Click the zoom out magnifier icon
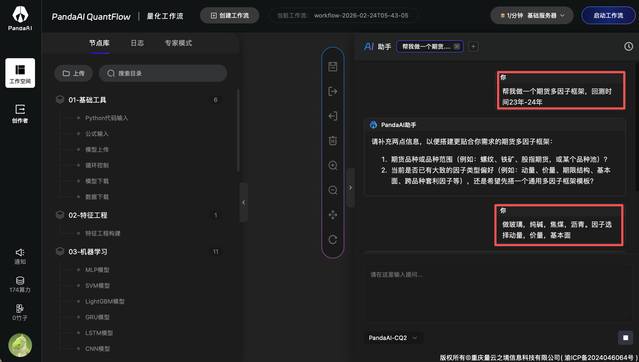Screen dimensions: 639x362 [x=333, y=190]
